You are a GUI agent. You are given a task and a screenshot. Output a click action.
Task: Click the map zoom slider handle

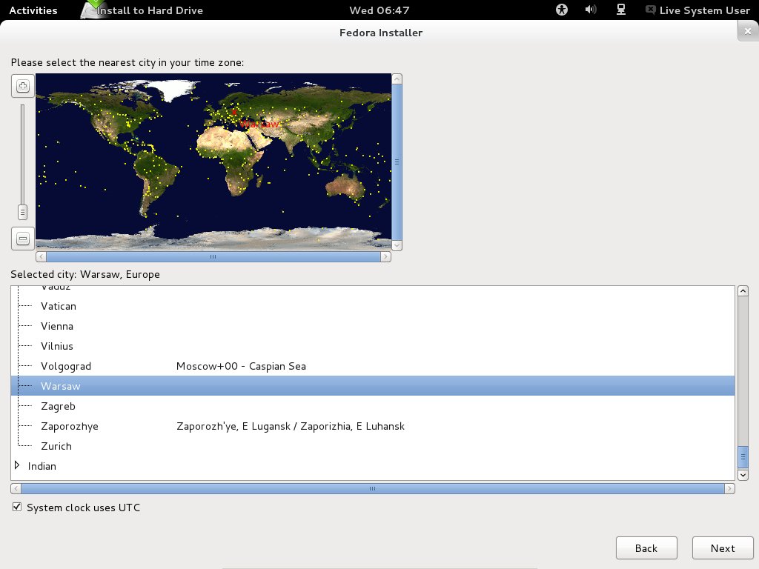[x=22, y=212]
